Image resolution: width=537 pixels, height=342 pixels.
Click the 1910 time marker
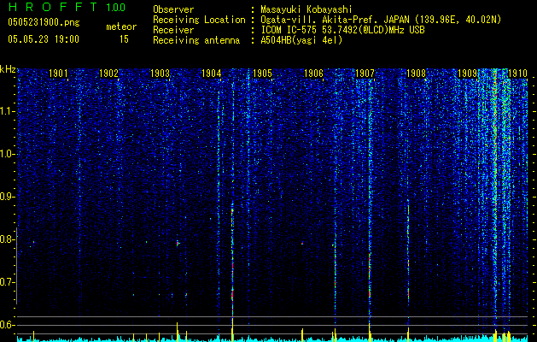518,73
